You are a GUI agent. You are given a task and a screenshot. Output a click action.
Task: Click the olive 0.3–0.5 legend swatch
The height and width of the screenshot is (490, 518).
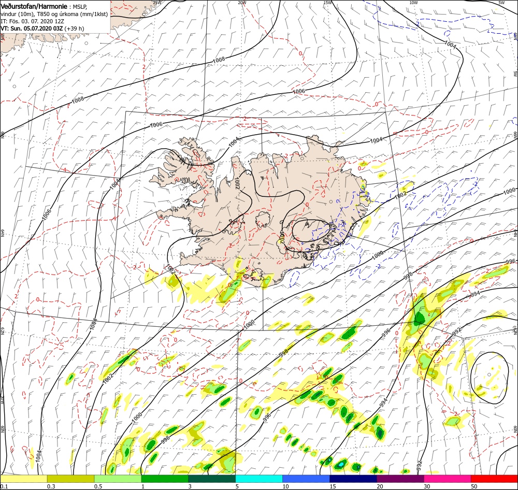click(x=70, y=479)
